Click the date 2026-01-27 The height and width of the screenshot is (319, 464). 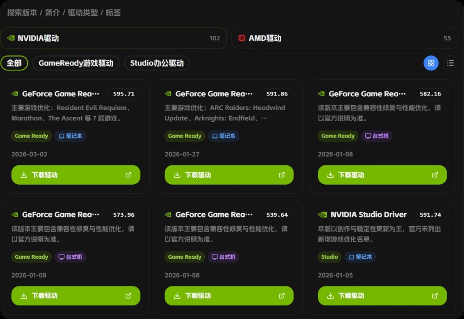tap(182, 154)
